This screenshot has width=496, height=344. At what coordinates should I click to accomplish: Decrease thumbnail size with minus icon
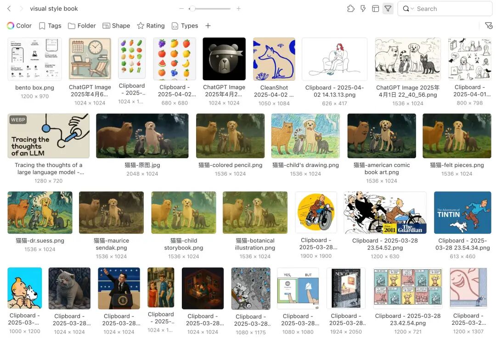pyautogui.click(x=181, y=9)
